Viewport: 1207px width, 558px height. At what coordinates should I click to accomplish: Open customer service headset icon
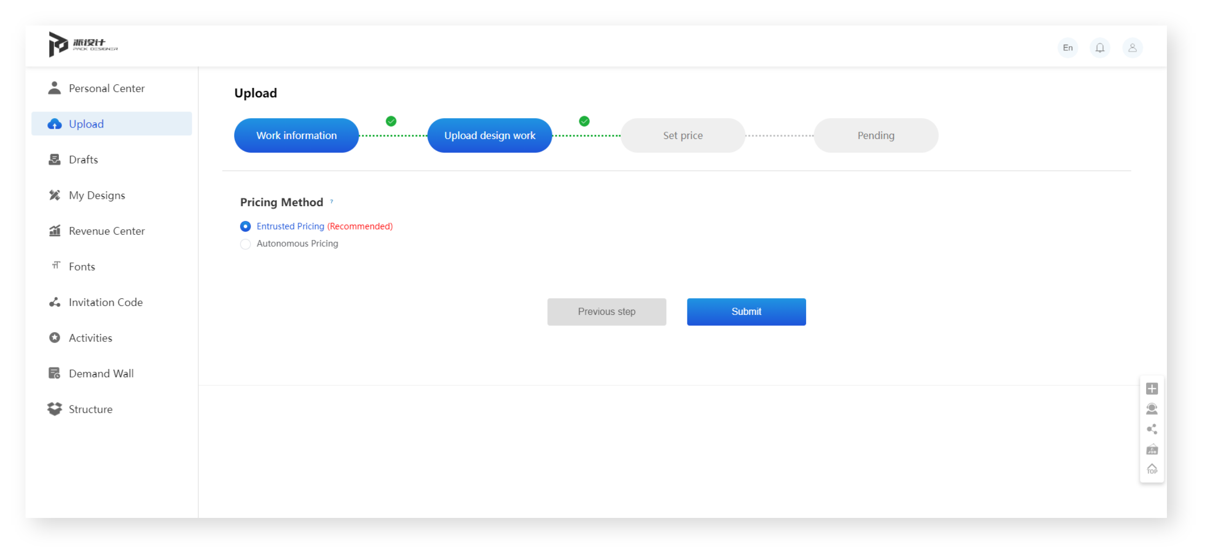click(x=1152, y=409)
